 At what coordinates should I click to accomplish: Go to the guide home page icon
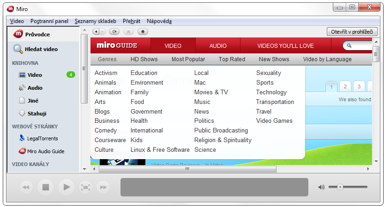point(143,32)
